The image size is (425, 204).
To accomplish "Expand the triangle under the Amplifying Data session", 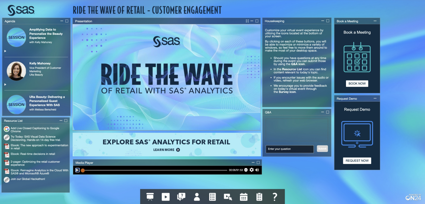I will pos(5,51).
